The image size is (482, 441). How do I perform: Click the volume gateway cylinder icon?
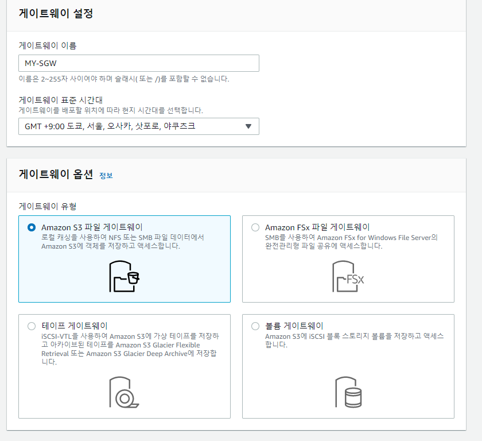pyautogui.click(x=348, y=392)
